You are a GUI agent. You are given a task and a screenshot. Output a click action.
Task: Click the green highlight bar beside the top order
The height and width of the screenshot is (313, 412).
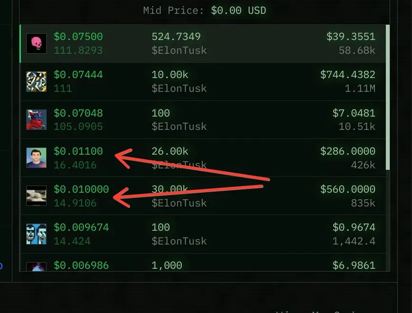20,43
